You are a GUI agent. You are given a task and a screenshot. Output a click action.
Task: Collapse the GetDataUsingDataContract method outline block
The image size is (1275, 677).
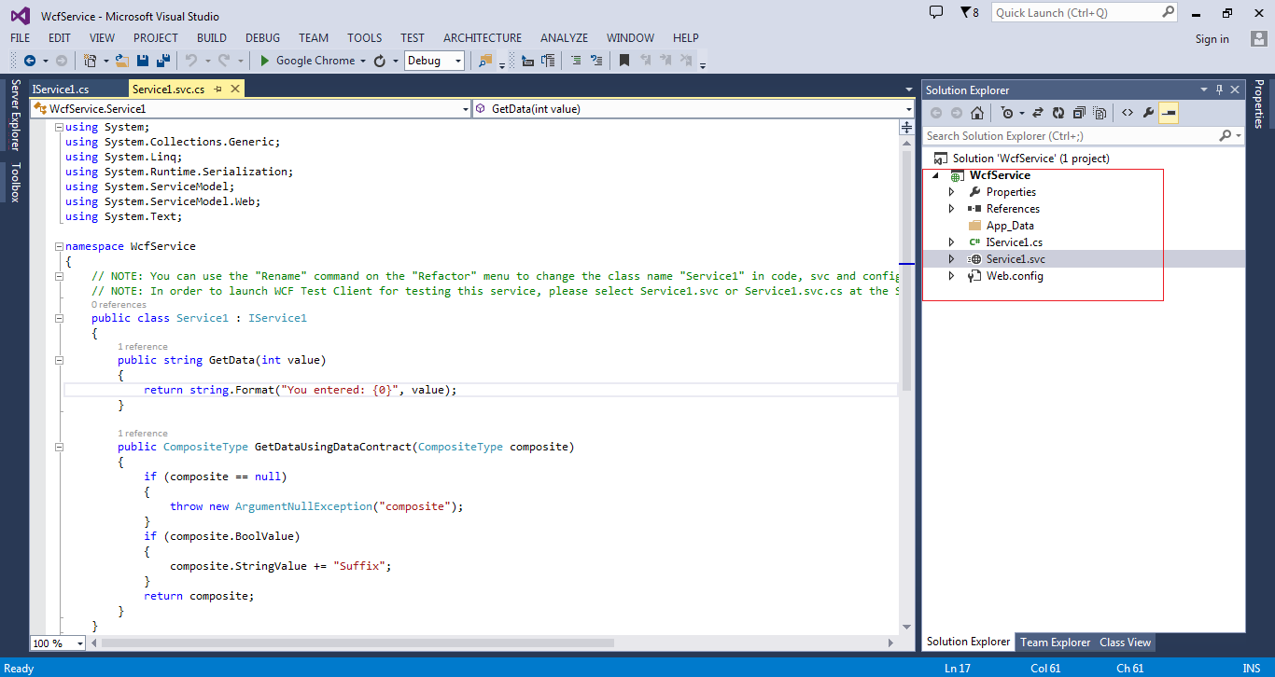pos(59,447)
